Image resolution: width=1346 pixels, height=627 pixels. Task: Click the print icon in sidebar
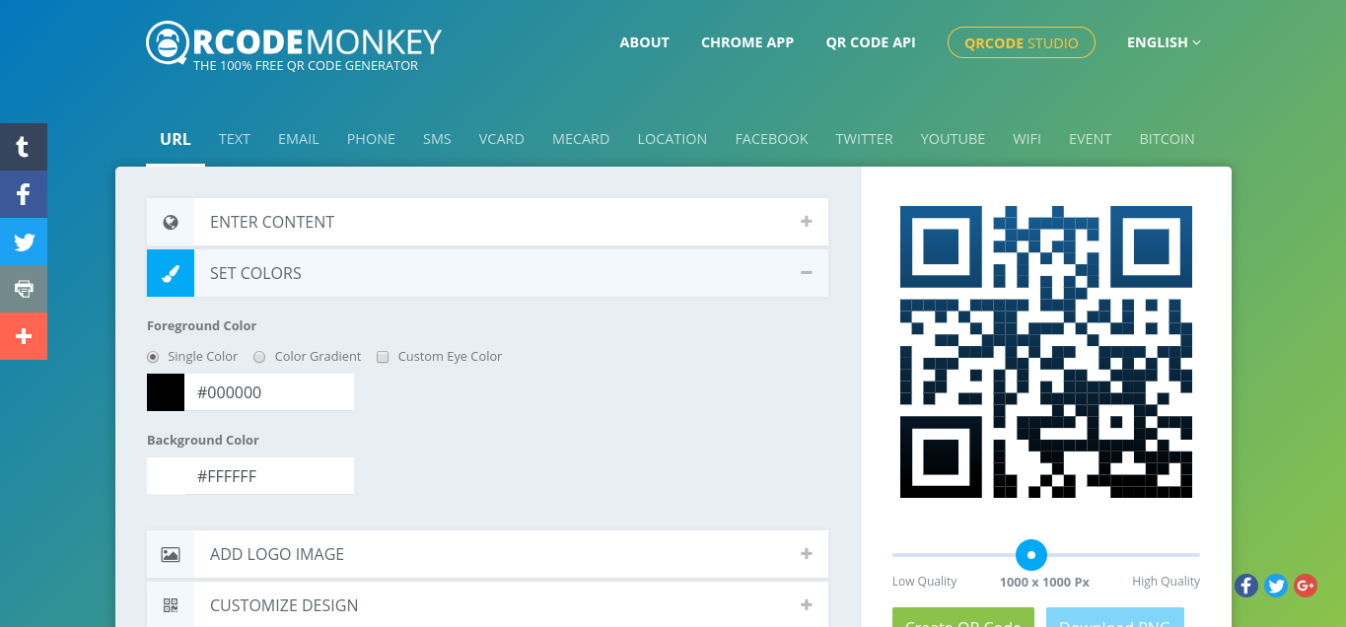point(24,289)
